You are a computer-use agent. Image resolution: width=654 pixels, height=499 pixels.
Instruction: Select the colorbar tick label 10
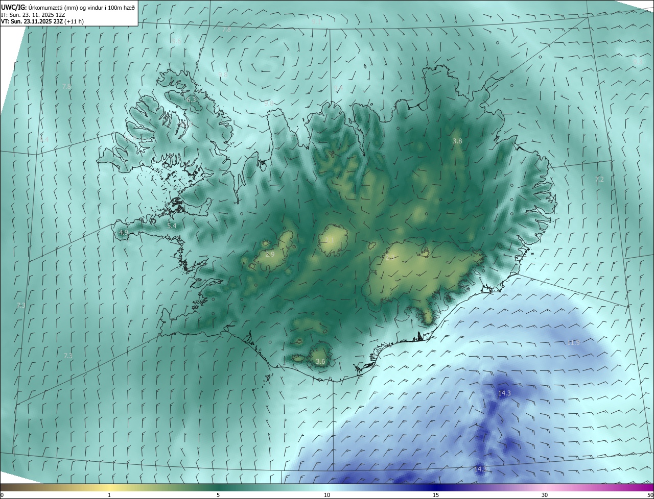[x=327, y=495]
